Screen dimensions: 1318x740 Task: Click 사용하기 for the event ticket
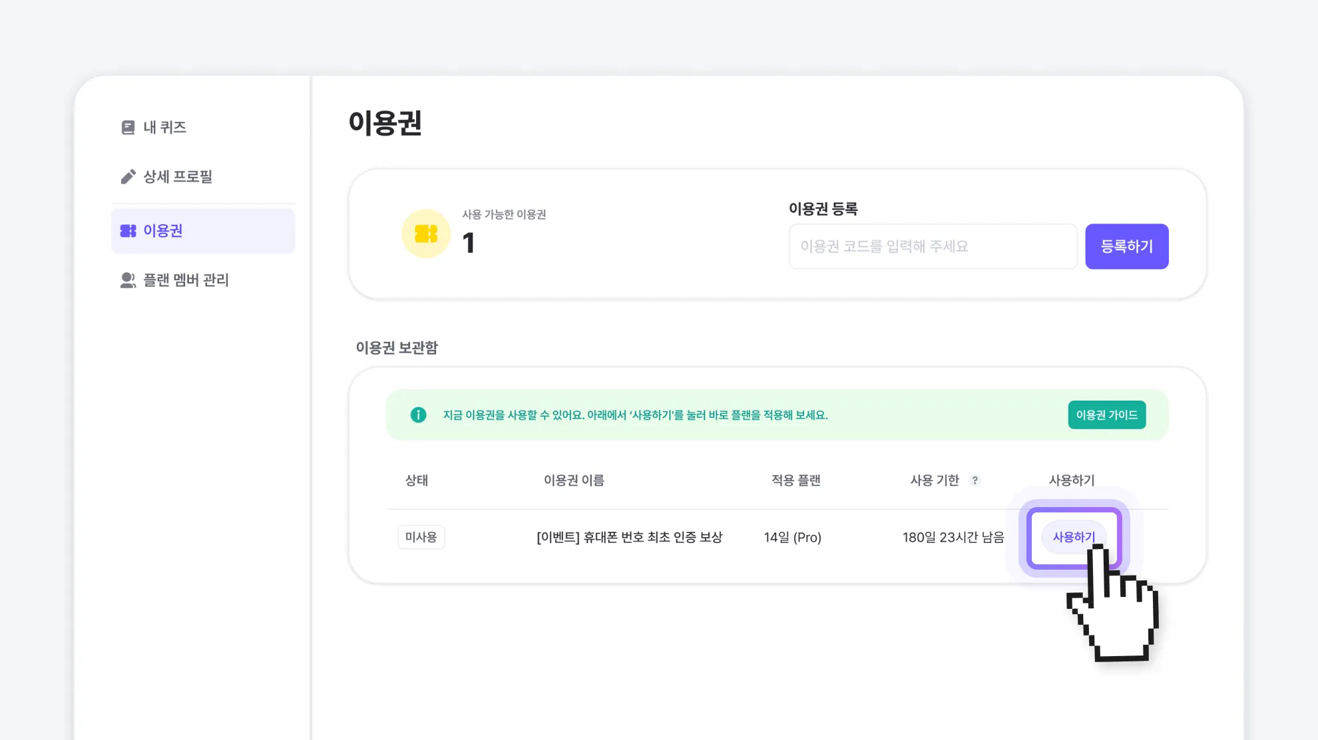tap(1073, 537)
